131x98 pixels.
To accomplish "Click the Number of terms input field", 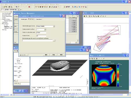I will (x=41, y=36).
